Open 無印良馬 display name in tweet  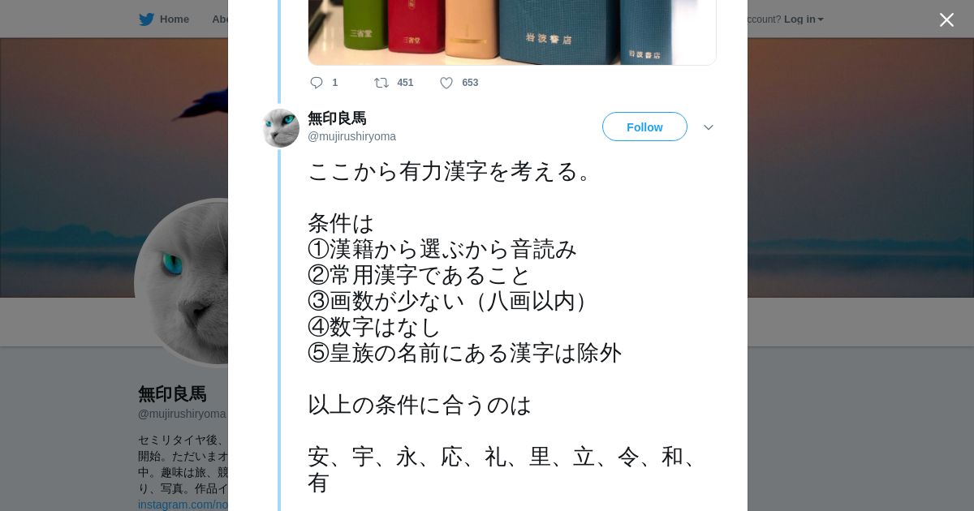click(x=337, y=118)
